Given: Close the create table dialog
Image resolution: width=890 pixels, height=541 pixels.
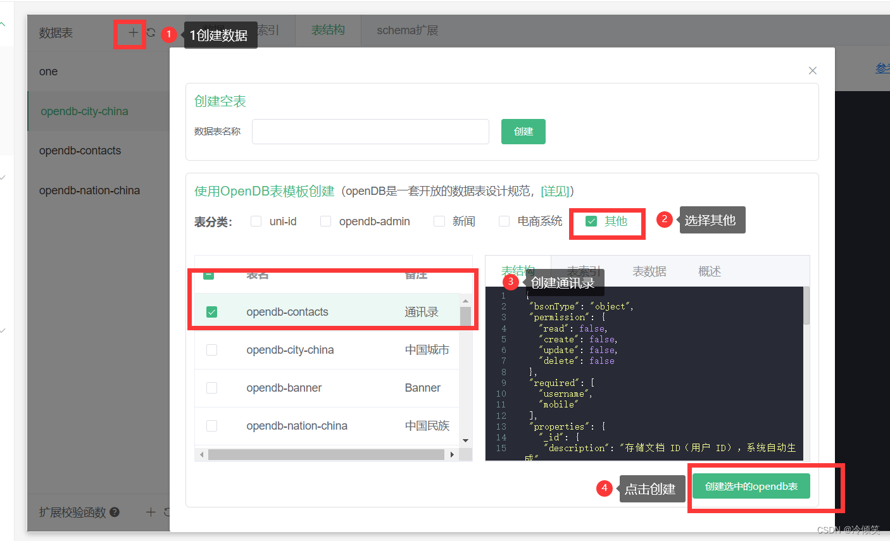Looking at the screenshot, I should point(813,71).
